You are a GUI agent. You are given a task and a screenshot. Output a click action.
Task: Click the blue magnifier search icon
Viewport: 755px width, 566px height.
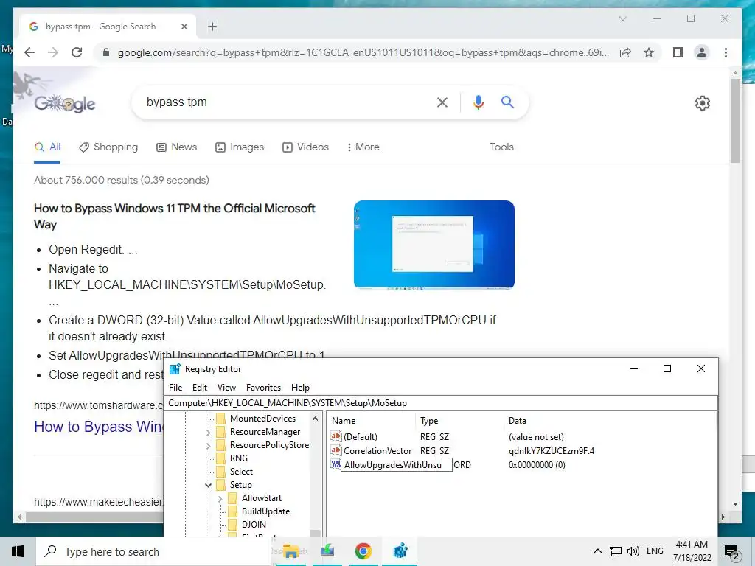point(507,102)
